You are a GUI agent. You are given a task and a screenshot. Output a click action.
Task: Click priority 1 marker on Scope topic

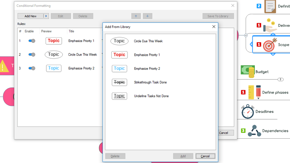point(259,45)
